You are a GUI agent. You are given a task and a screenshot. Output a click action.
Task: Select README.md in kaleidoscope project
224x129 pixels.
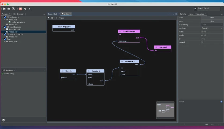pyautogui.click(x=14, y=29)
